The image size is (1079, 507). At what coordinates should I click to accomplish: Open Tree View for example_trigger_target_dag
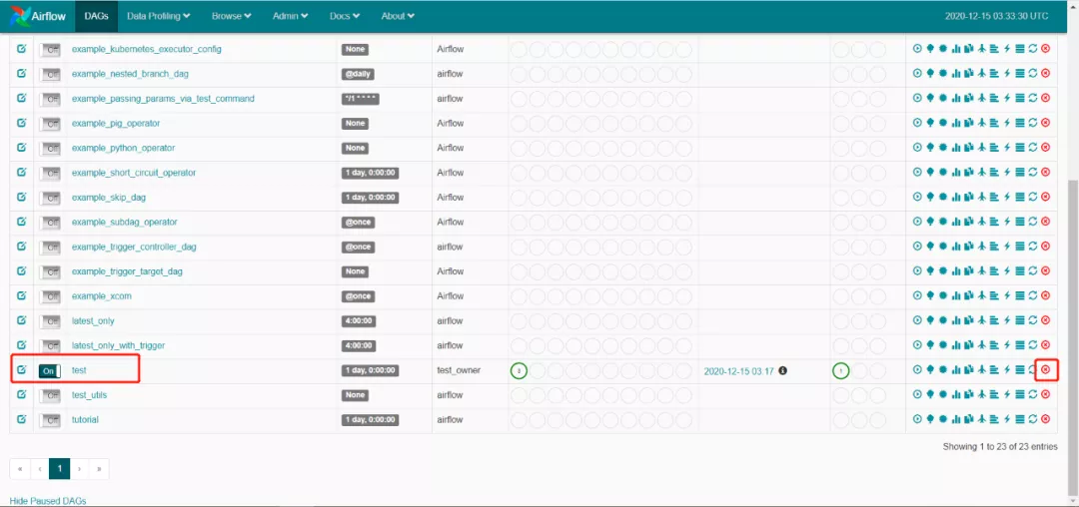930,271
